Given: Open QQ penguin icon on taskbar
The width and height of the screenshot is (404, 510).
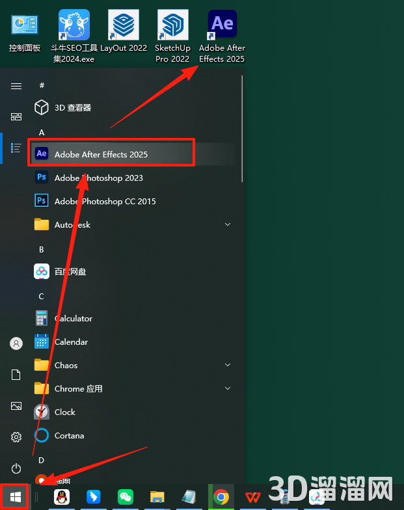Looking at the screenshot, I should (x=62, y=497).
